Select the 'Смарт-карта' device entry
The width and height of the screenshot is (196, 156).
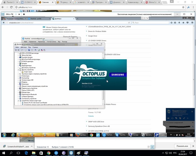point(28,72)
